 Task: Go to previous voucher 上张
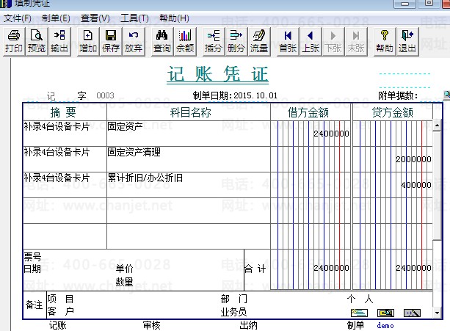click(311, 41)
